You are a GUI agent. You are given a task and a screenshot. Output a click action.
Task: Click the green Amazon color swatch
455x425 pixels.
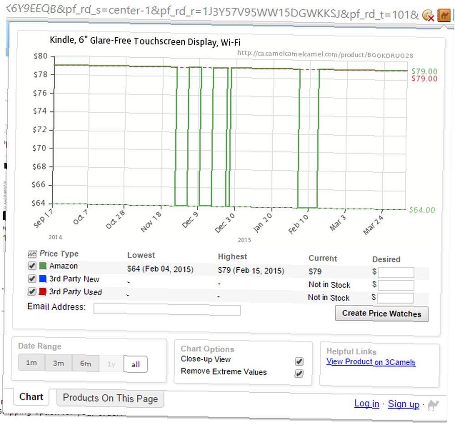[x=43, y=266]
